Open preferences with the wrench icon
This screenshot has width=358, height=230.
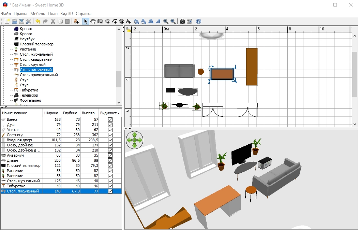pos(29,21)
